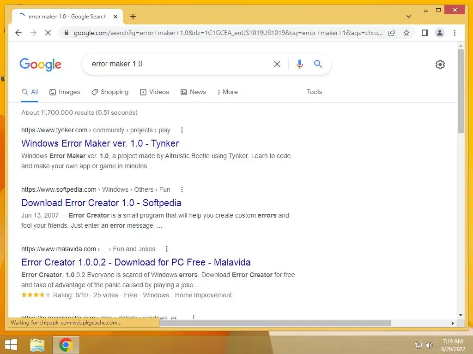Open the network tray icon

[418, 345]
